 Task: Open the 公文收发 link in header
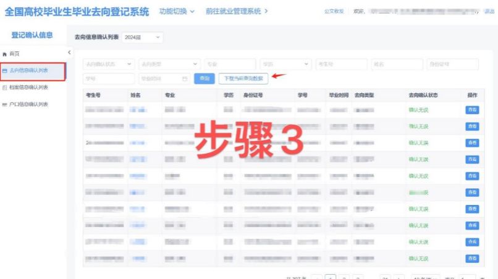tap(334, 12)
